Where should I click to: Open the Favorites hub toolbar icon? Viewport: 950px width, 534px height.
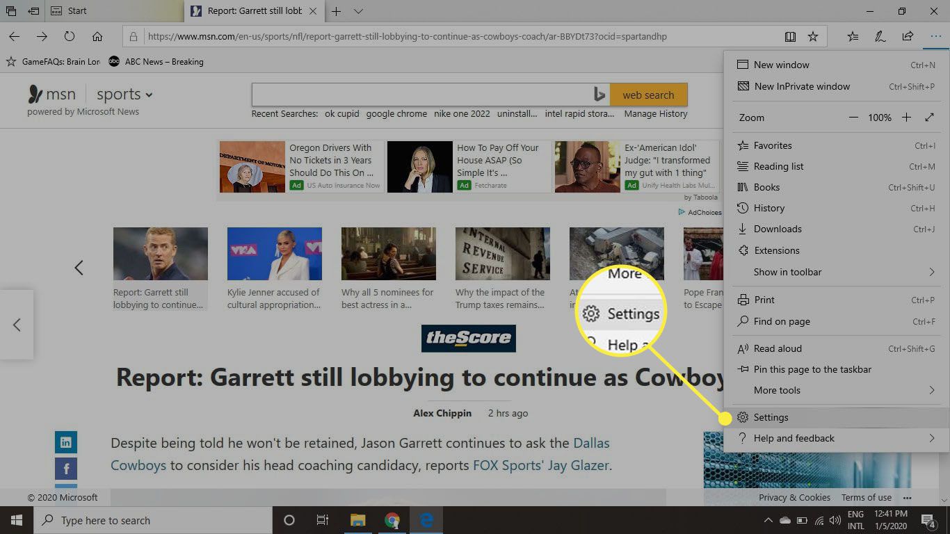[x=853, y=36]
